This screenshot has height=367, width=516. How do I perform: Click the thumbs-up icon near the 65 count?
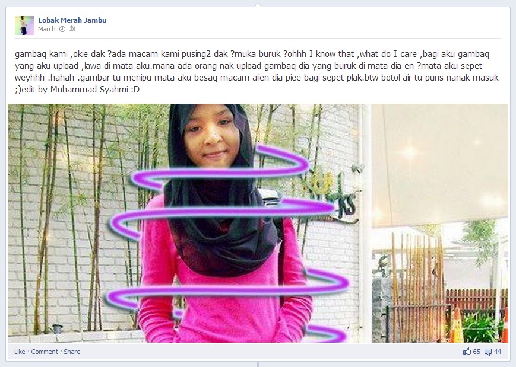[x=467, y=352]
